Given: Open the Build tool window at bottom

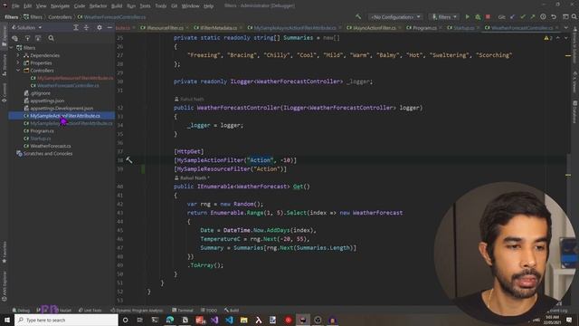Looking at the screenshot, I should tap(232, 310).
